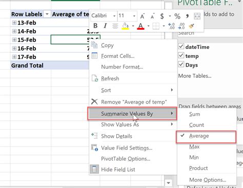Select Number Format option
The height and width of the screenshot is (188, 243).
pyautogui.click(x=133, y=67)
